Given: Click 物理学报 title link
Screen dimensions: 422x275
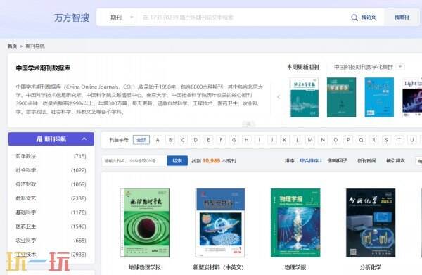Looking at the screenshot, I should point(295,267).
